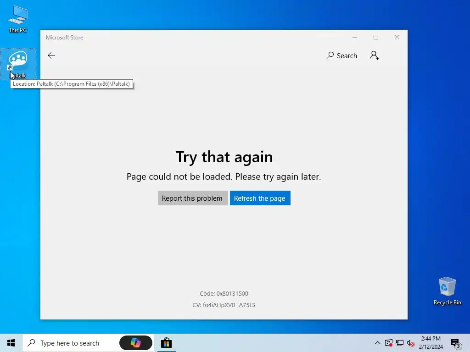Minimize the Microsoft Store window
The height and width of the screenshot is (352, 470).
pos(355,38)
